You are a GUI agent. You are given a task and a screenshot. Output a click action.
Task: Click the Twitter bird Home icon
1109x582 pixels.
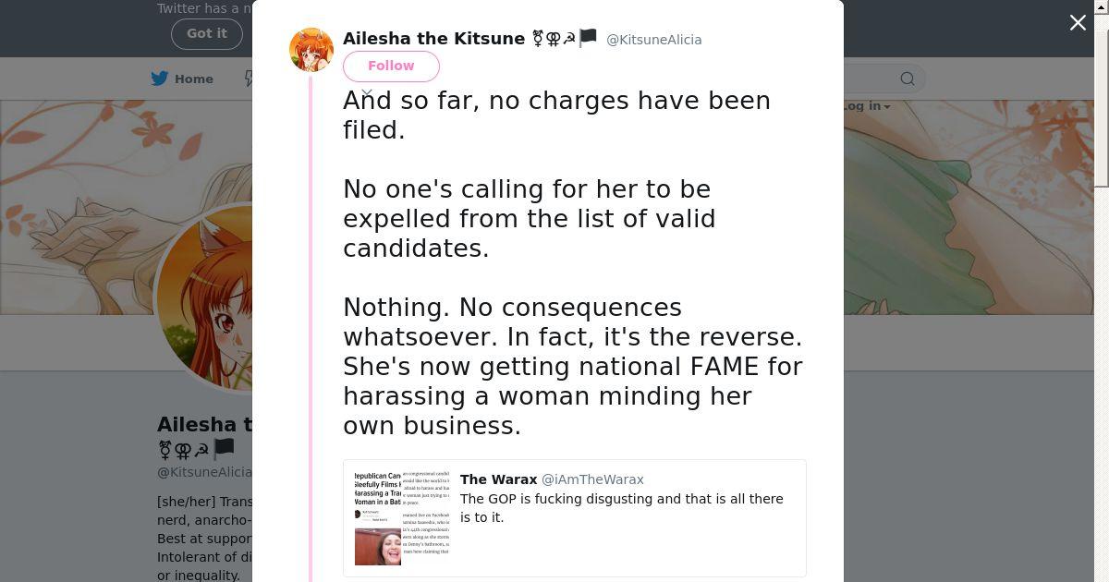click(x=160, y=79)
